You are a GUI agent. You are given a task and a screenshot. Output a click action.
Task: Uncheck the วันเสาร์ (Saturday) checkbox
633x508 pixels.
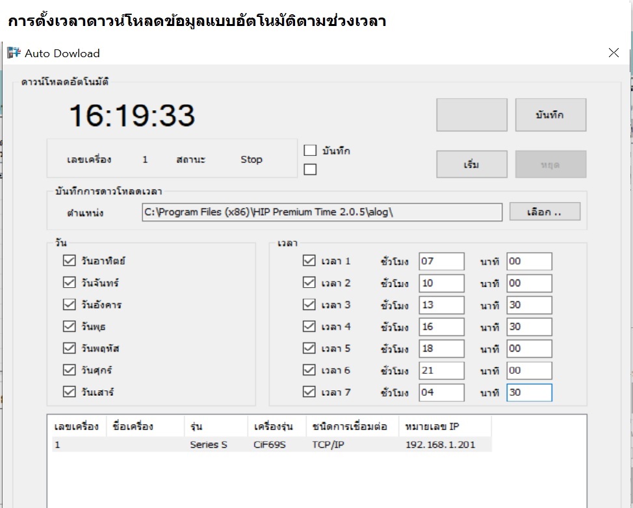[x=69, y=392]
